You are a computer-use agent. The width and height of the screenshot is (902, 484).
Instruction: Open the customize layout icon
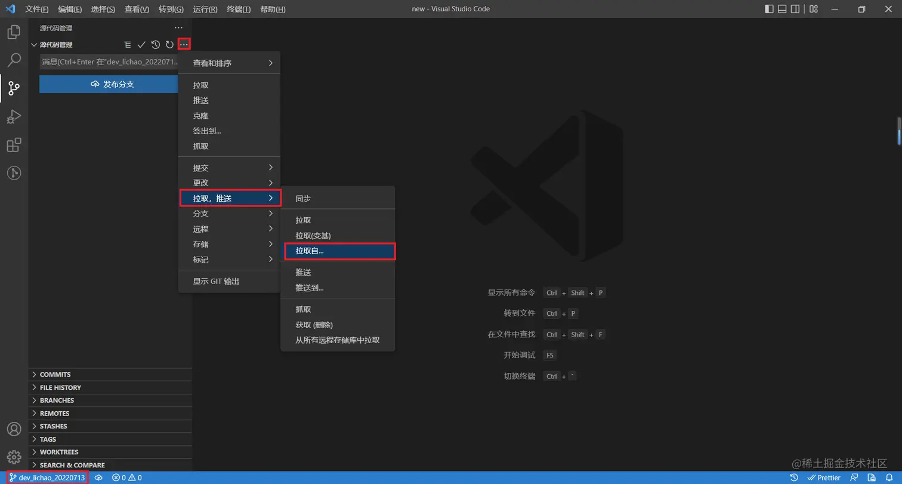point(814,9)
